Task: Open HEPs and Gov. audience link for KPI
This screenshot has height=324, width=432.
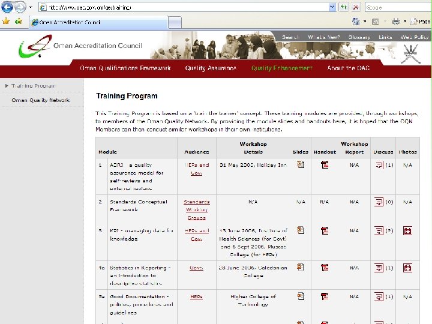Action: pyautogui.click(x=197, y=235)
